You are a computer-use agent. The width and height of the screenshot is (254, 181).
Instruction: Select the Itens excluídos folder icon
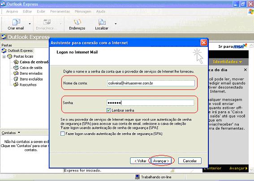tap(16, 79)
